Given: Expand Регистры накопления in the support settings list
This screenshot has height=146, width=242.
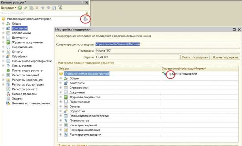Looking at the screenshot, I should (x=60, y=130).
